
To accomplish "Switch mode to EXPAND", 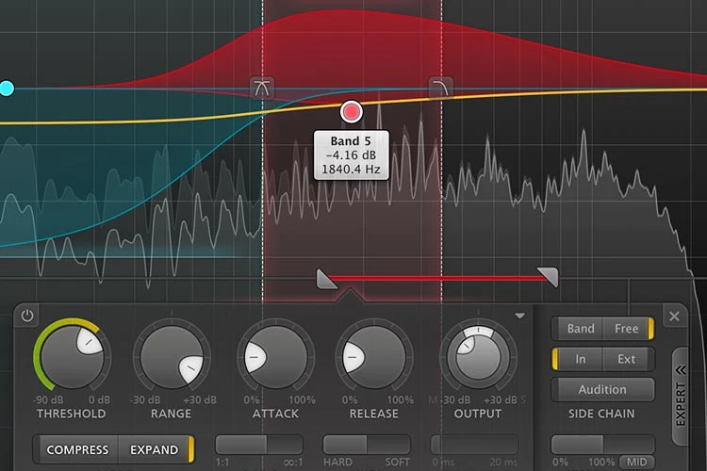I will (155, 449).
